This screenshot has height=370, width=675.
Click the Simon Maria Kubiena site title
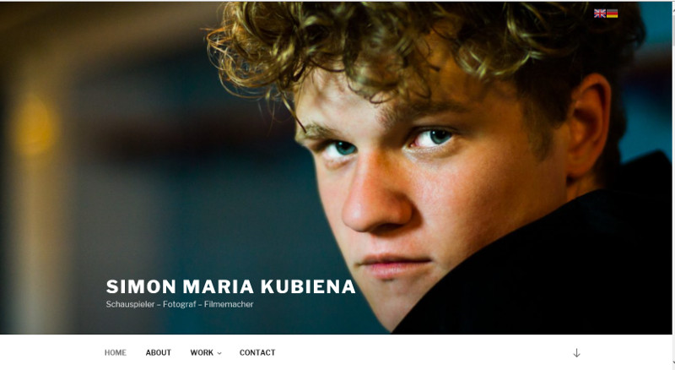click(230, 286)
